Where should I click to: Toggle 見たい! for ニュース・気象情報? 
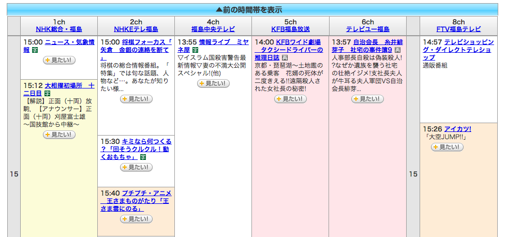click(x=59, y=61)
